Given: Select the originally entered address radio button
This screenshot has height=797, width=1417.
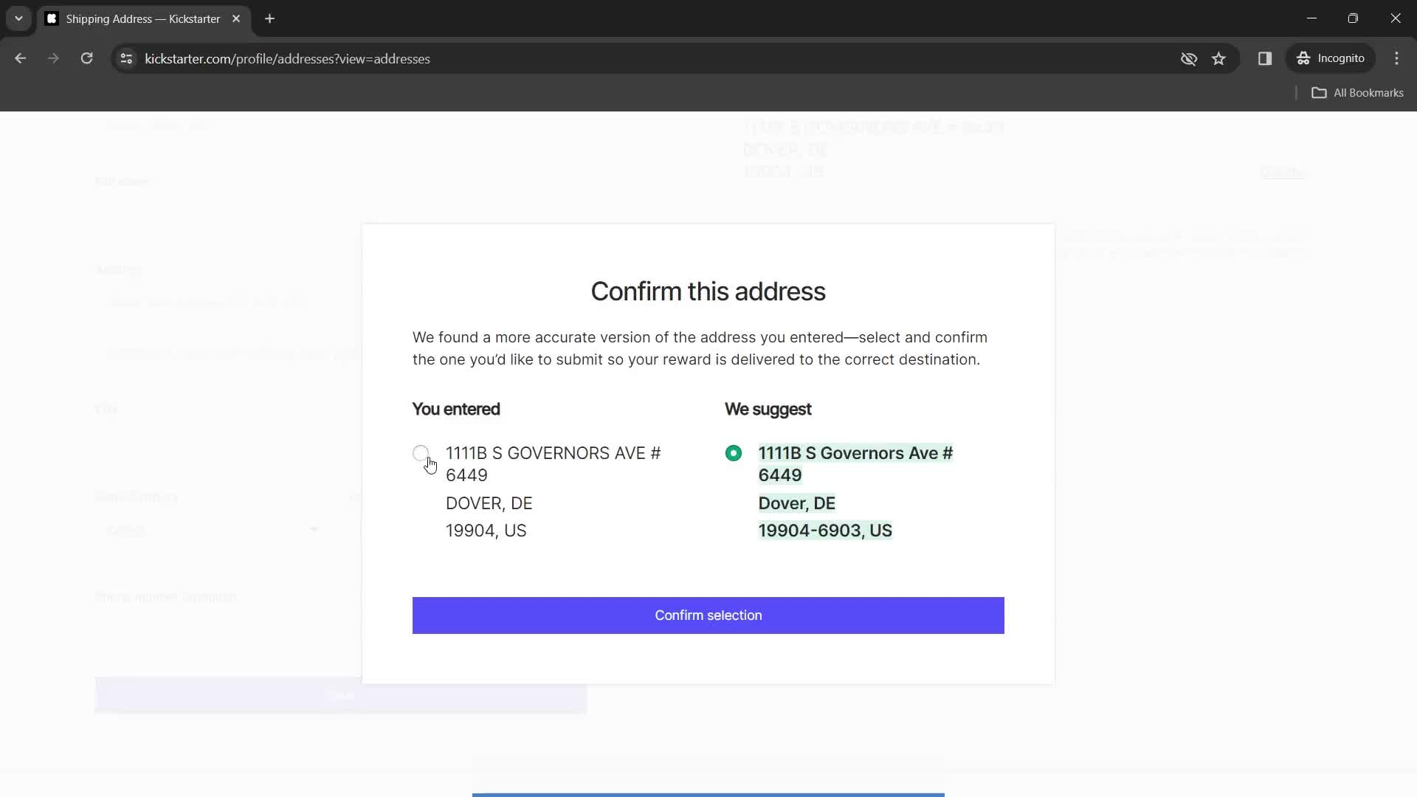Looking at the screenshot, I should (421, 452).
